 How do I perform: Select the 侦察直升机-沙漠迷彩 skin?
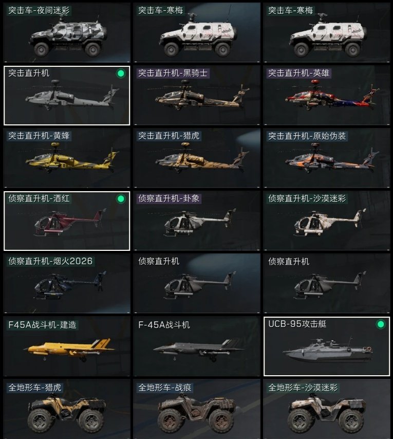[327, 221]
